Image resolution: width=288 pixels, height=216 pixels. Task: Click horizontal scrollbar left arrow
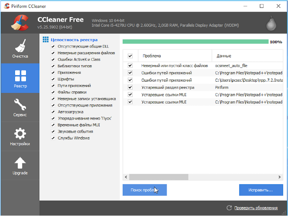pos(126,177)
